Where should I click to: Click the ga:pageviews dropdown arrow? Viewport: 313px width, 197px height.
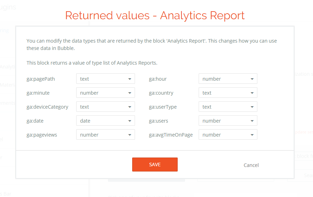pos(130,135)
